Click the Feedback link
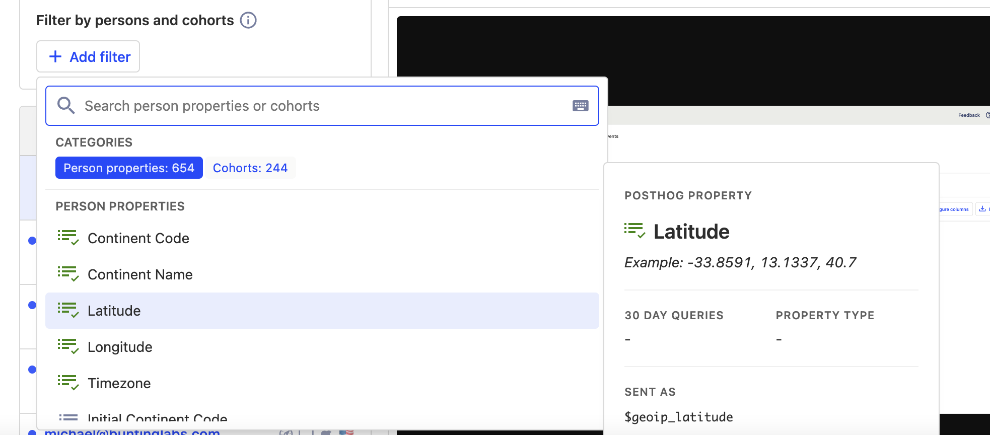 click(969, 115)
